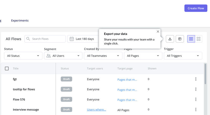Open the Last 180 days date picker

83,39
